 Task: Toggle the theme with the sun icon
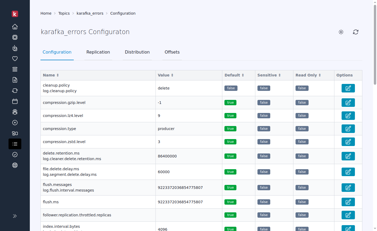click(x=341, y=32)
